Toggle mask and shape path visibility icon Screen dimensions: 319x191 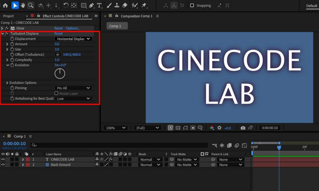(185, 128)
